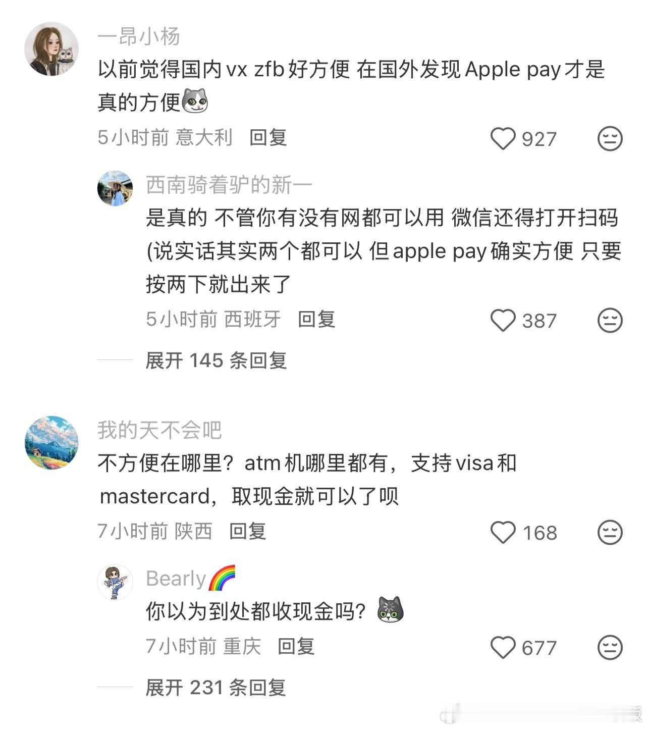The width and height of the screenshot is (648, 730).
Task: Open 我的天不会吧's landscape avatar
Action: click(51, 443)
